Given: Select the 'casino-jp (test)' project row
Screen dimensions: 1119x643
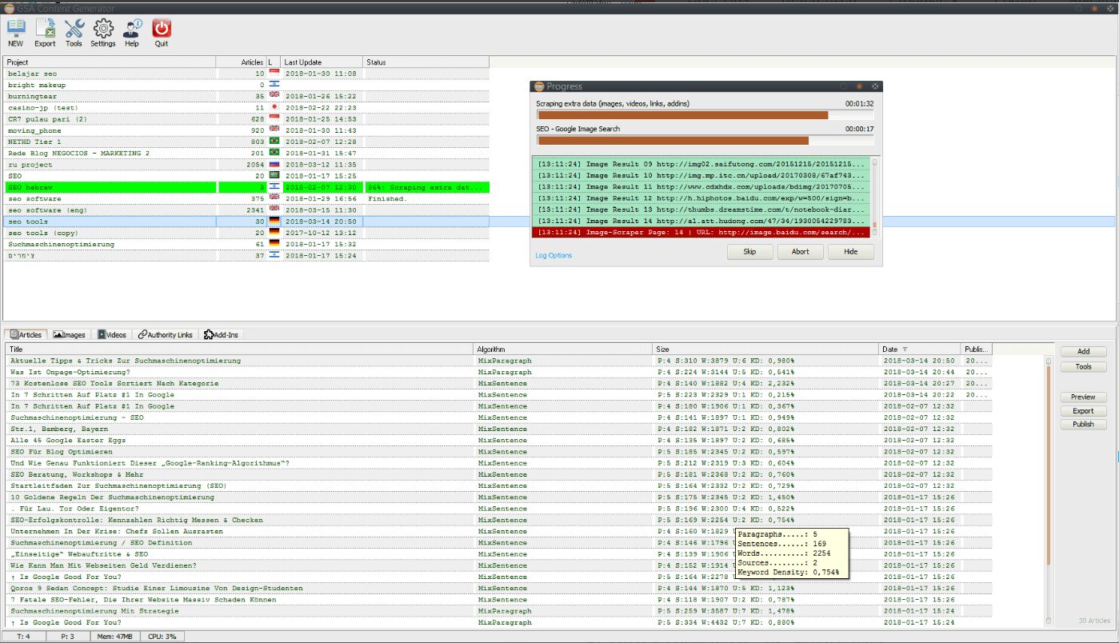Looking at the screenshot, I should pyautogui.click(x=246, y=107).
